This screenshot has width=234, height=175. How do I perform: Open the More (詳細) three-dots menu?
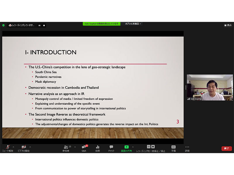tap(187, 148)
